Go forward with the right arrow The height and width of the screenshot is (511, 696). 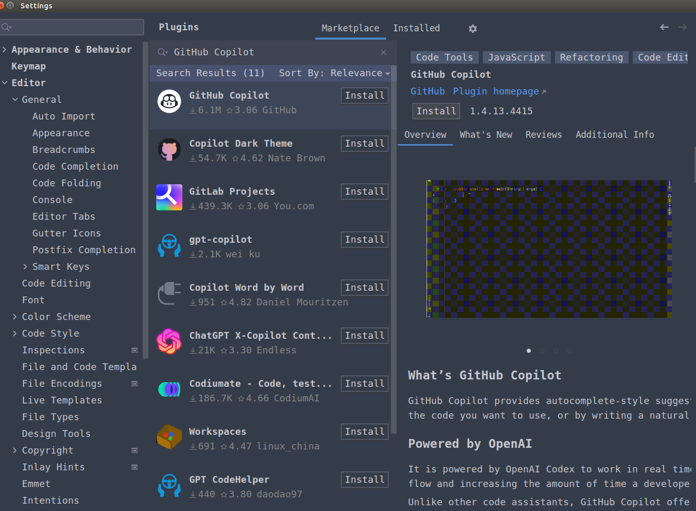[682, 27]
